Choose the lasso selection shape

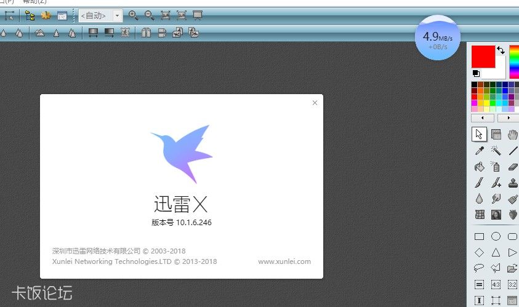pyautogui.click(x=479, y=268)
